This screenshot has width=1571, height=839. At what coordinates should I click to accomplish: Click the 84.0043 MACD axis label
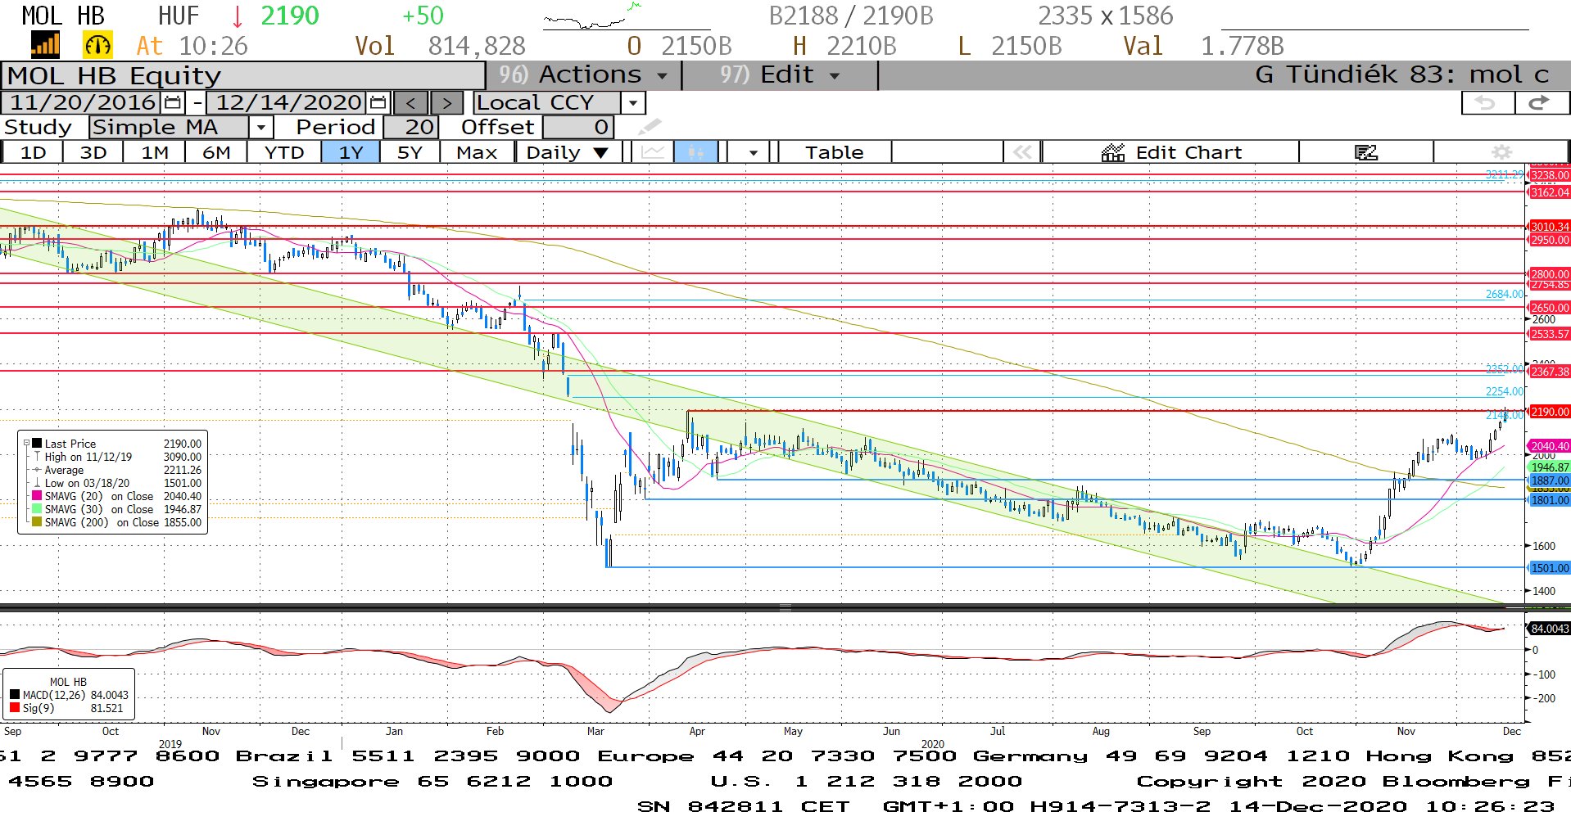[x=1550, y=629]
